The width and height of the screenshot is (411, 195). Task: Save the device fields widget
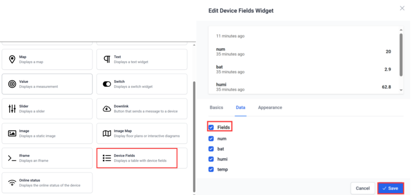(x=390, y=188)
